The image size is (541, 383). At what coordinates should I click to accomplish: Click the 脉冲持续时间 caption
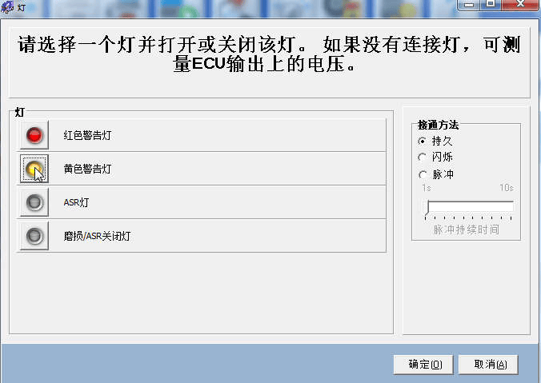[x=466, y=229]
